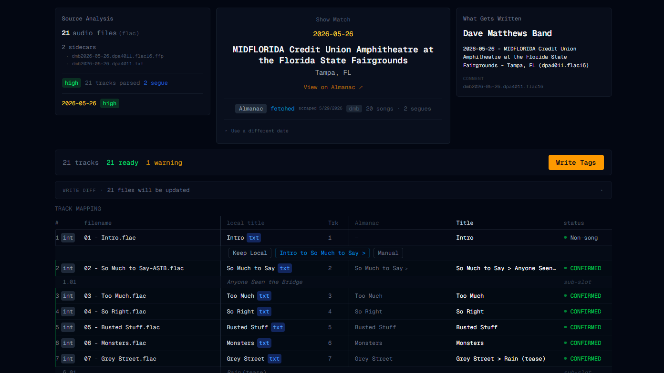Click the txt badge next to local Monsters
The height and width of the screenshot is (373, 664).
click(x=264, y=343)
